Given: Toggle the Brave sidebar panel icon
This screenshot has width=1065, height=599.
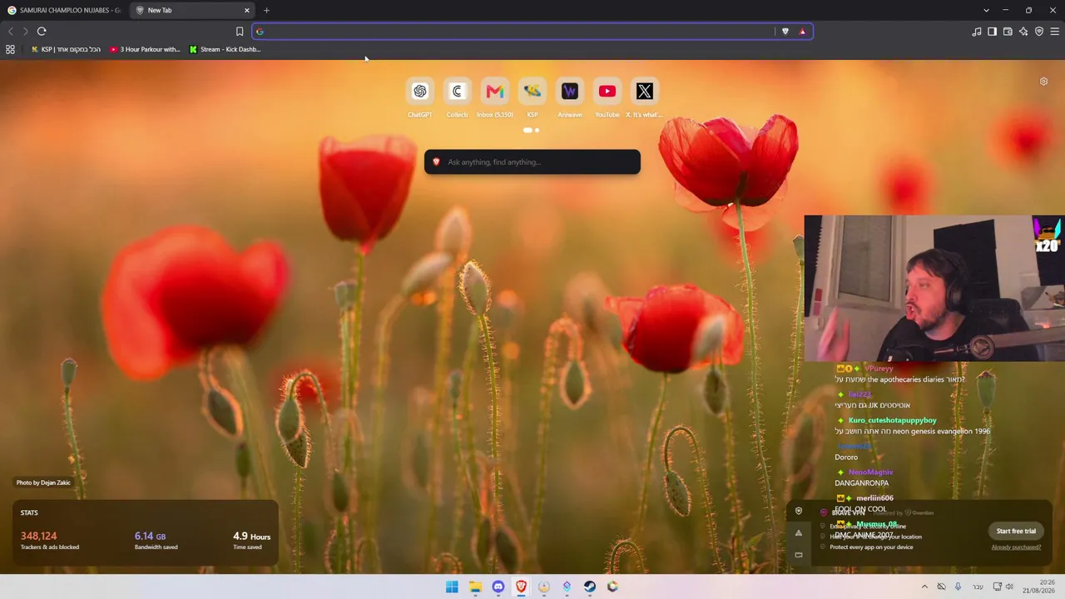Looking at the screenshot, I should (993, 32).
